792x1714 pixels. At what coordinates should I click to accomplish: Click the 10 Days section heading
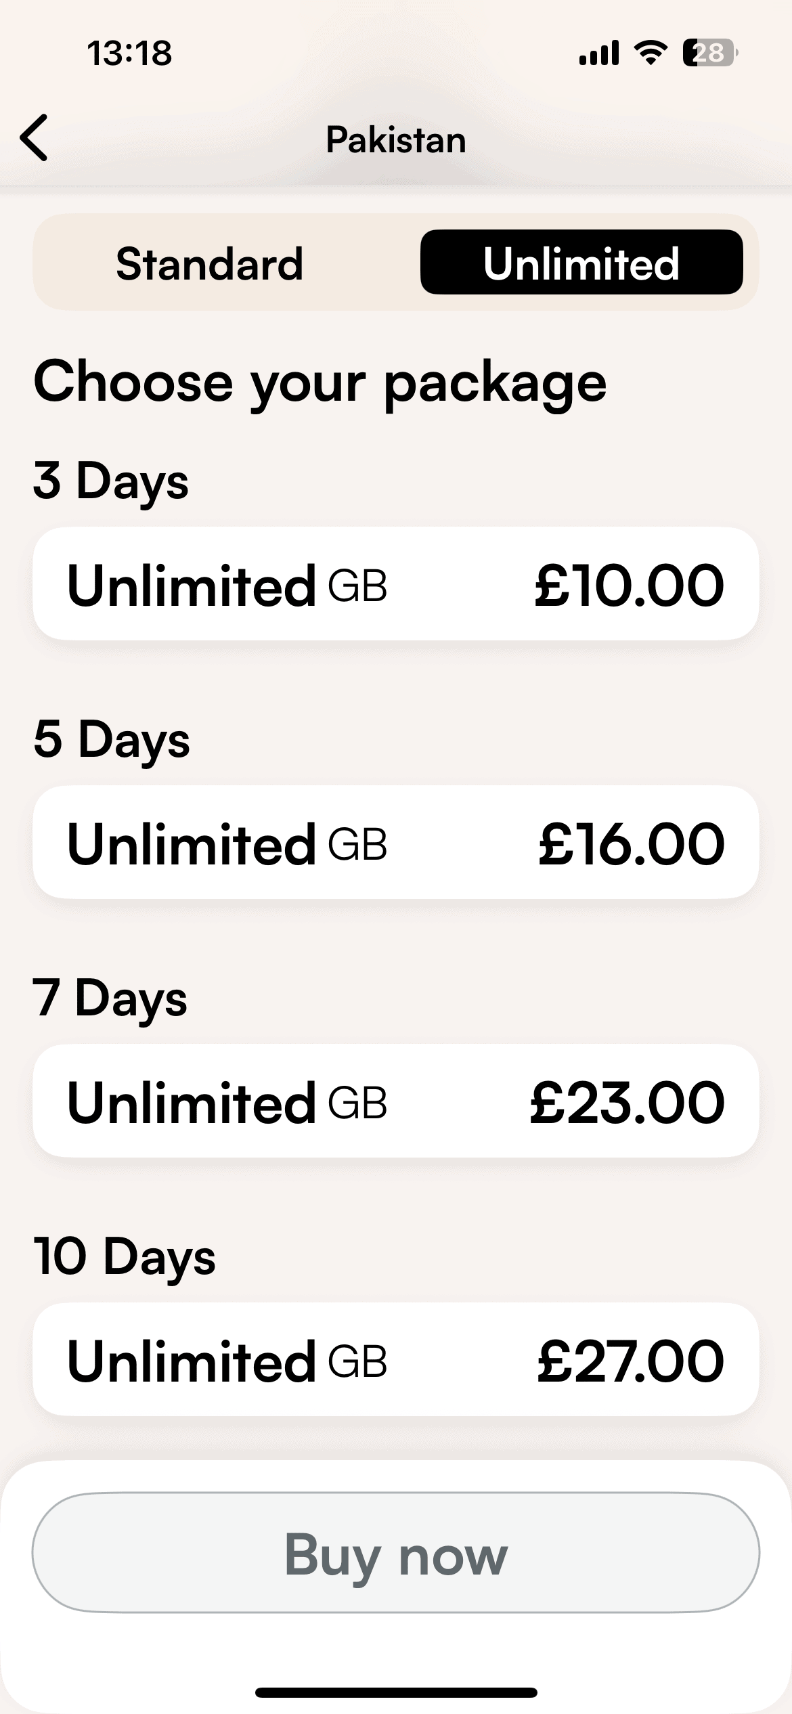point(125,1257)
